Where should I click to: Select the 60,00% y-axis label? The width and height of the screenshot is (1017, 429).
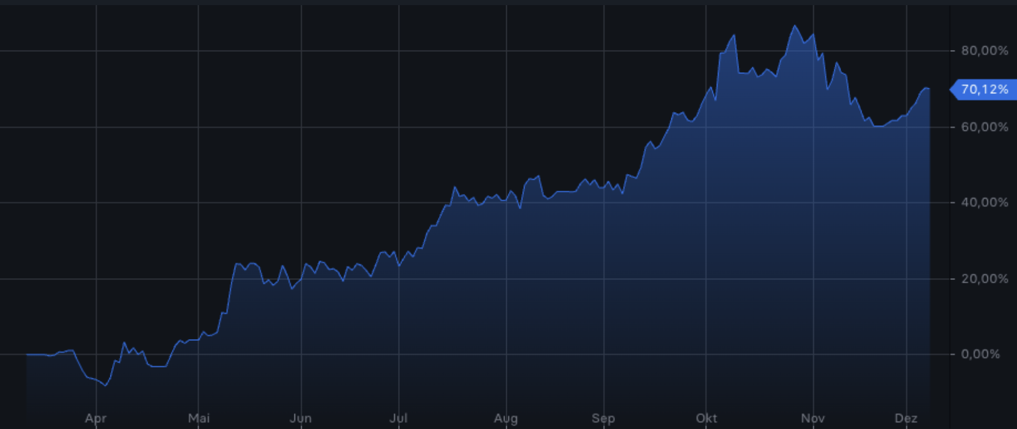click(x=985, y=127)
